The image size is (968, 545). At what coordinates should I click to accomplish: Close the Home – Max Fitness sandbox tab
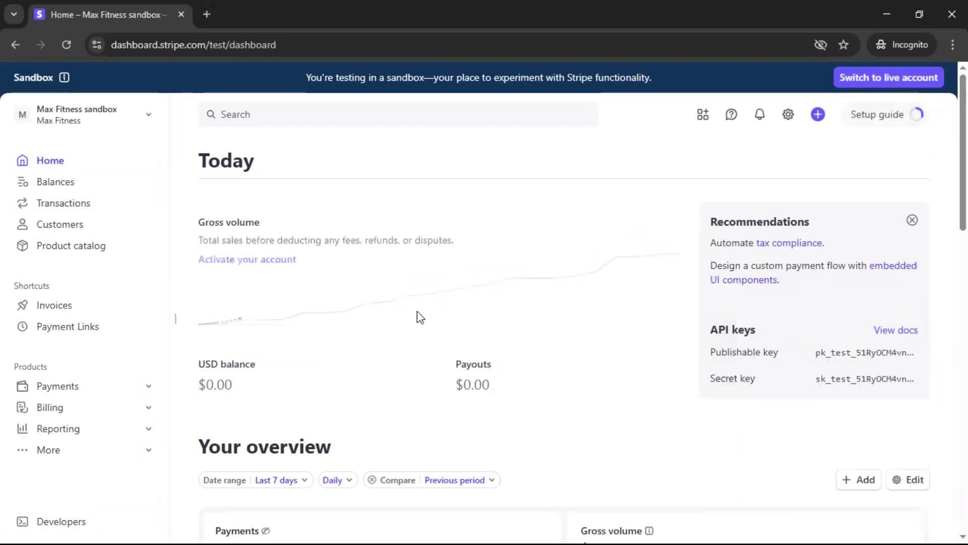(181, 14)
